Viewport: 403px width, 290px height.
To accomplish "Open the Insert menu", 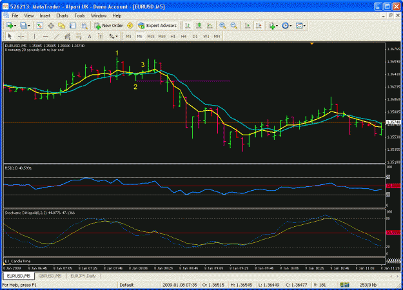I will tap(44, 15).
